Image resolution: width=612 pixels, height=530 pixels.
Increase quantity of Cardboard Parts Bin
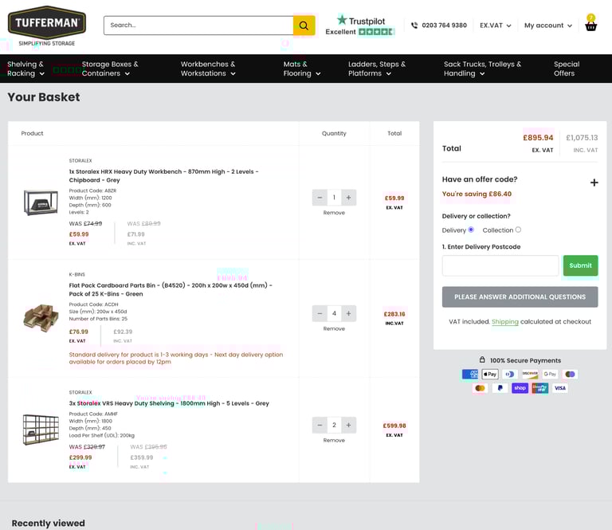[x=348, y=313]
